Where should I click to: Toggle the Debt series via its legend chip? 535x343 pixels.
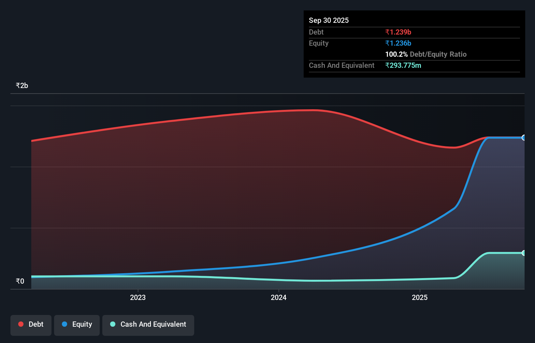[31, 324]
